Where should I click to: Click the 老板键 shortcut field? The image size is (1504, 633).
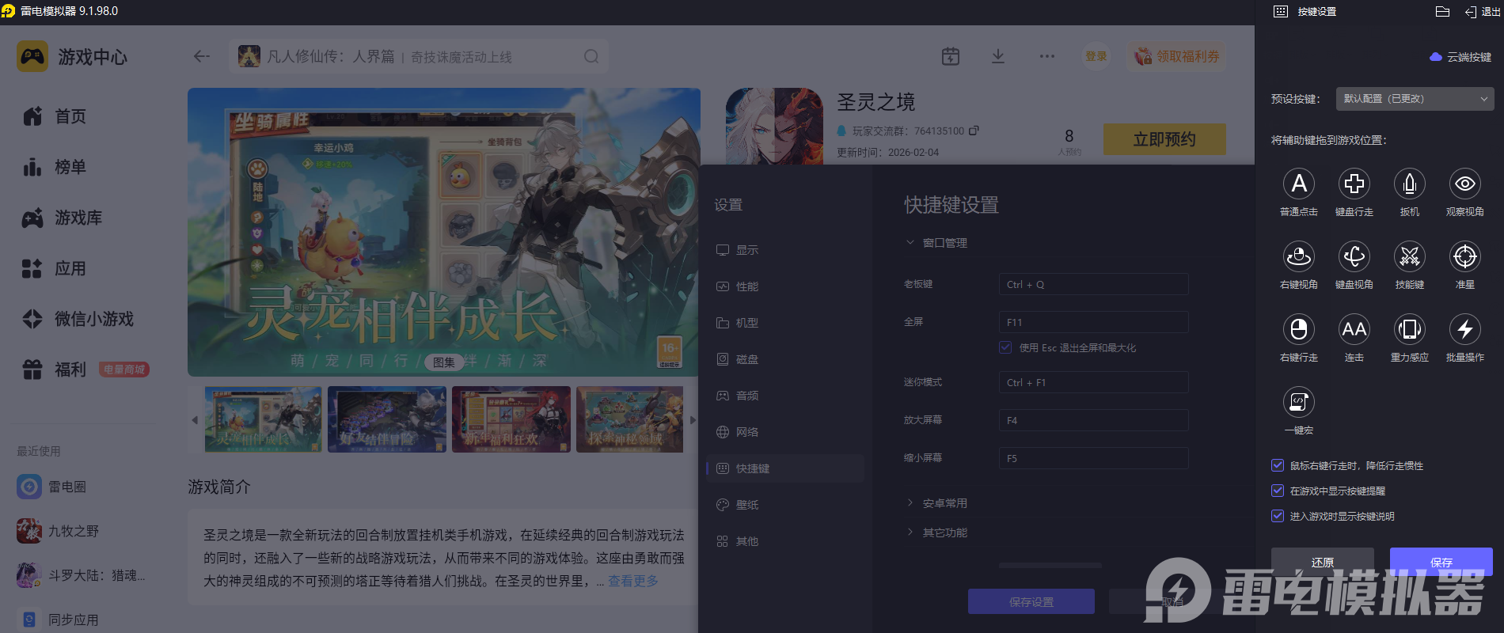(x=1093, y=284)
